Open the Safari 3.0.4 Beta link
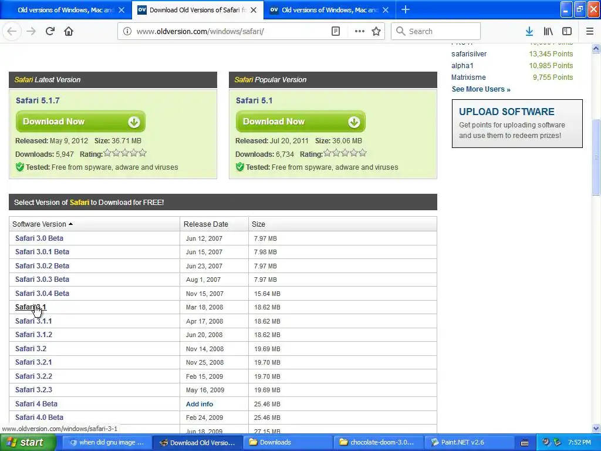Image resolution: width=601 pixels, height=451 pixels. [42, 294]
